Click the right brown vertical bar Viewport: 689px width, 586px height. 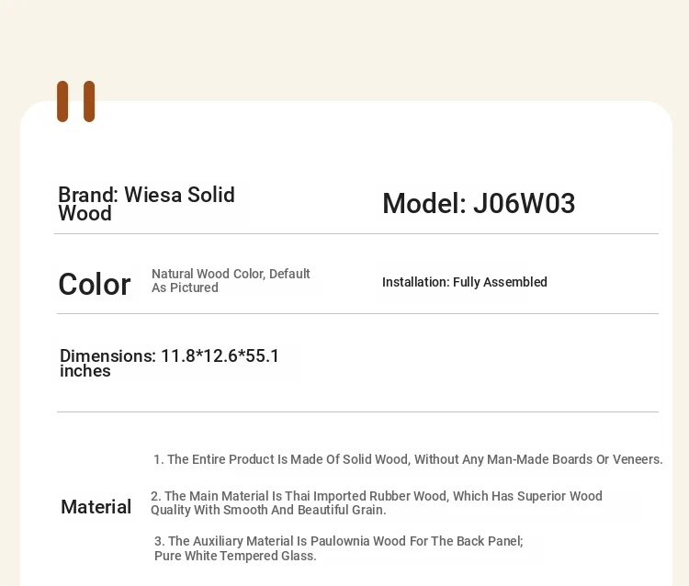coord(89,101)
